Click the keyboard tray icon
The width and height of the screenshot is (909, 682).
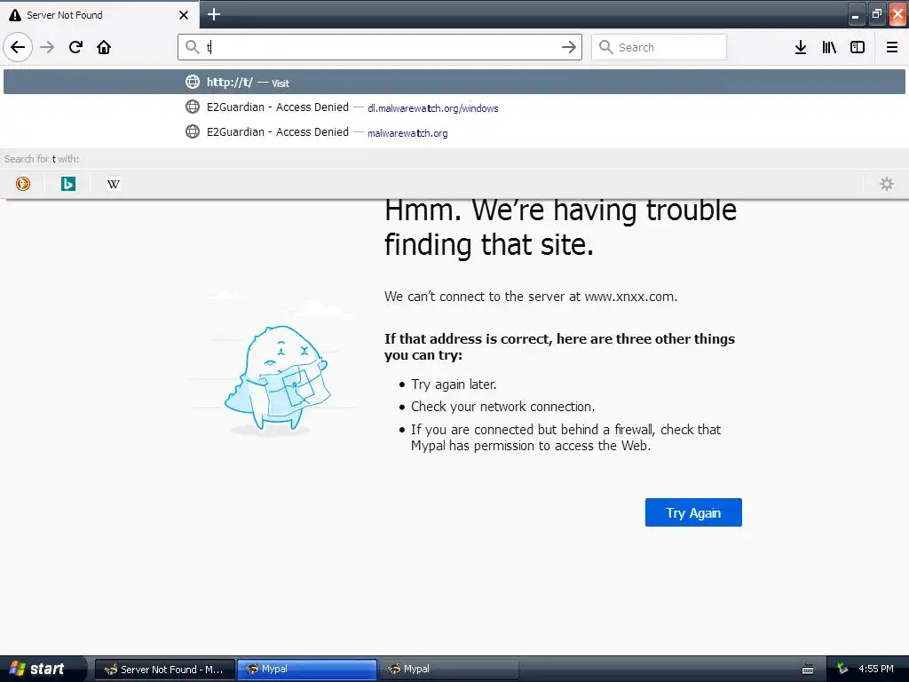point(808,670)
